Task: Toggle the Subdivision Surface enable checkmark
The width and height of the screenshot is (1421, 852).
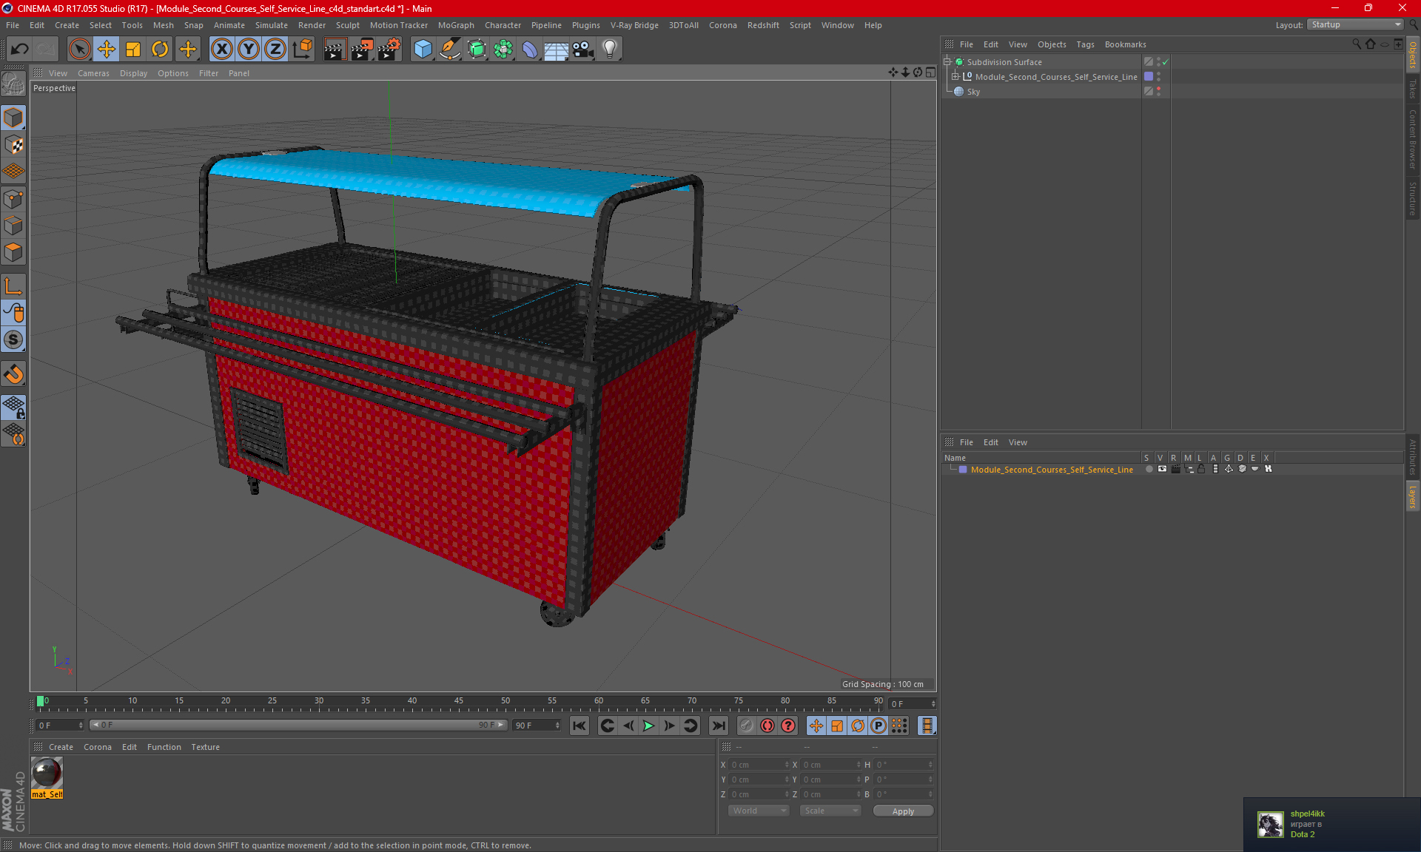Action: click(x=1166, y=62)
